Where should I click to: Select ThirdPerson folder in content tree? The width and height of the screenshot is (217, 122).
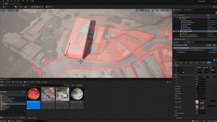pos(5,108)
